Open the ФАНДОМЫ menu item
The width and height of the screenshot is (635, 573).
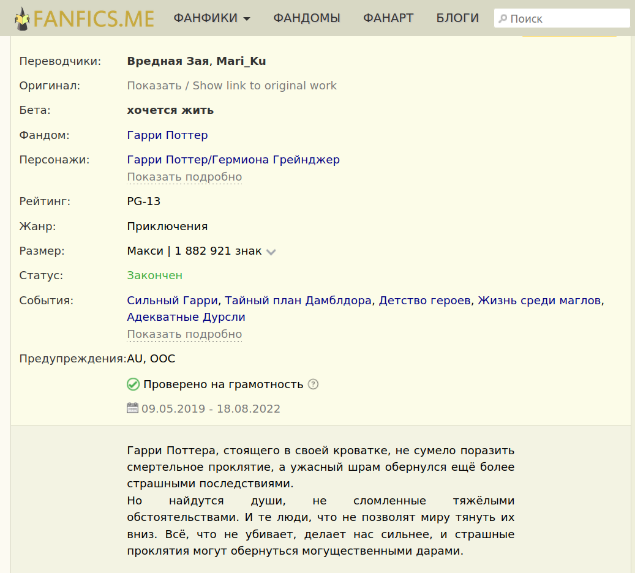pos(307,18)
